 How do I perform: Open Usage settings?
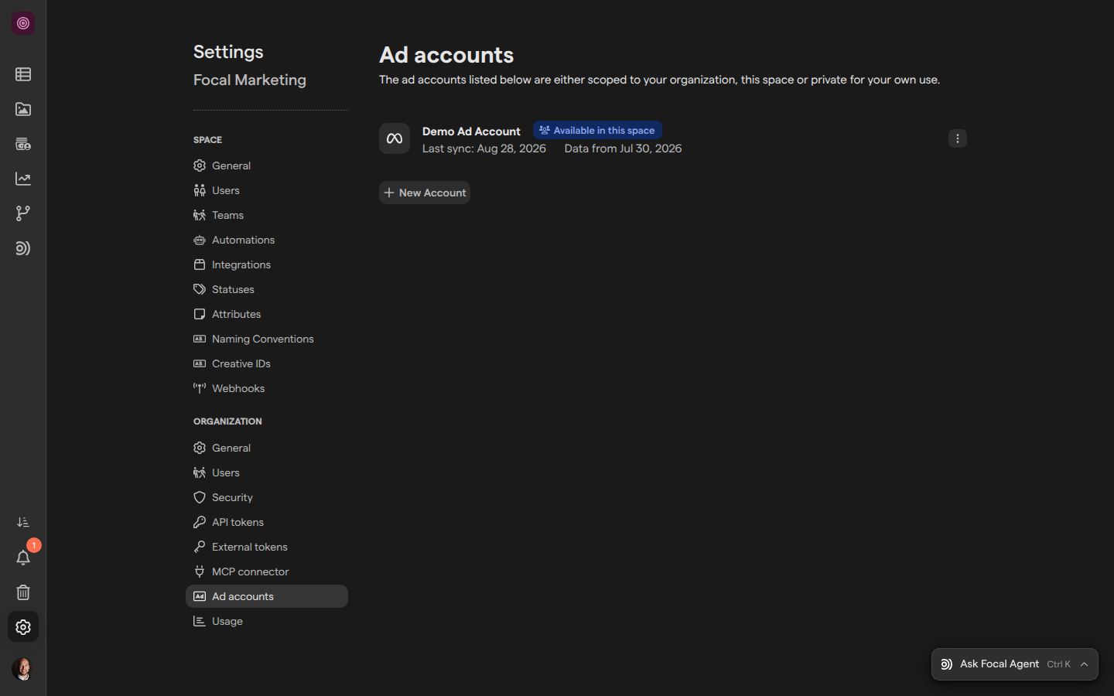[267, 621]
